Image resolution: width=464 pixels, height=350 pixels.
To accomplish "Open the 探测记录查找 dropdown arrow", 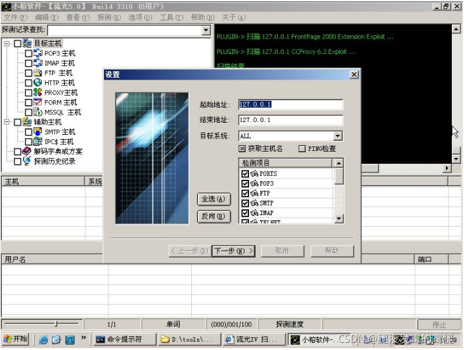I will [x=206, y=30].
